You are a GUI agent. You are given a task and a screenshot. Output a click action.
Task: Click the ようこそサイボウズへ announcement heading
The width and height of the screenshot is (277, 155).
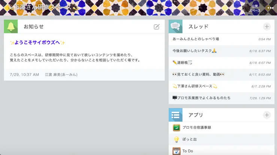click(x=37, y=43)
